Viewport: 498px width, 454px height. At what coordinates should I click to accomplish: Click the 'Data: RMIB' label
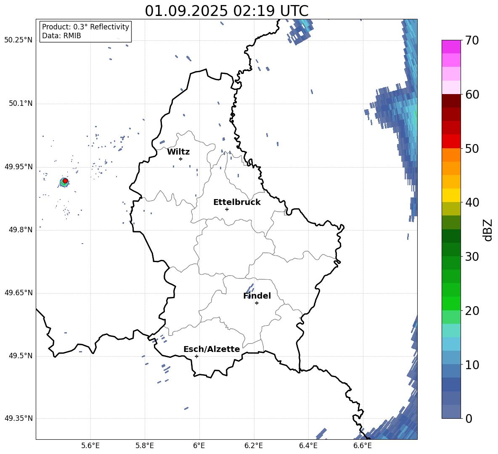pyautogui.click(x=61, y=36)
